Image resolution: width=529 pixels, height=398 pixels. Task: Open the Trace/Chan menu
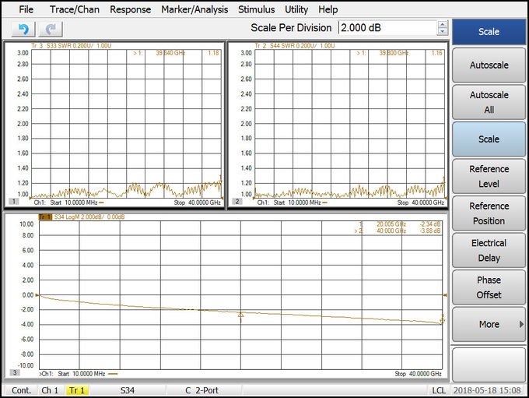coord(75,9)
